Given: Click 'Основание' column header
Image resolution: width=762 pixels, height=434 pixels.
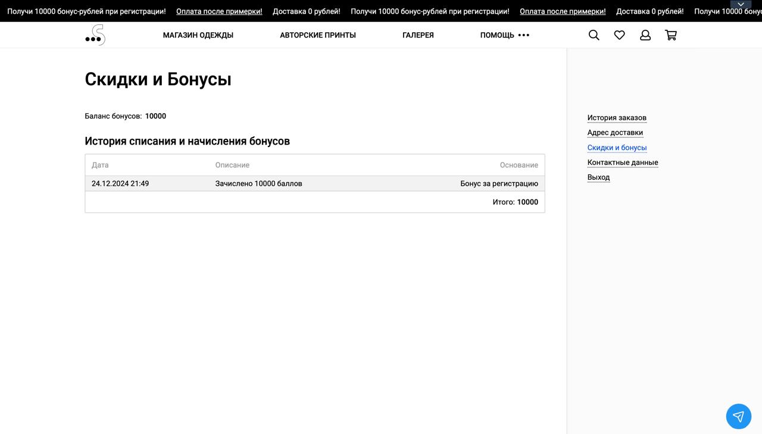Looking at the screenshot, I should click(519, 165).
